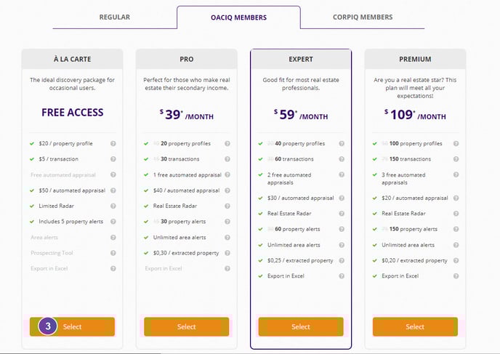Select the Expert $59 plan
Screen dimensions: 500x354
click(301, 326)
